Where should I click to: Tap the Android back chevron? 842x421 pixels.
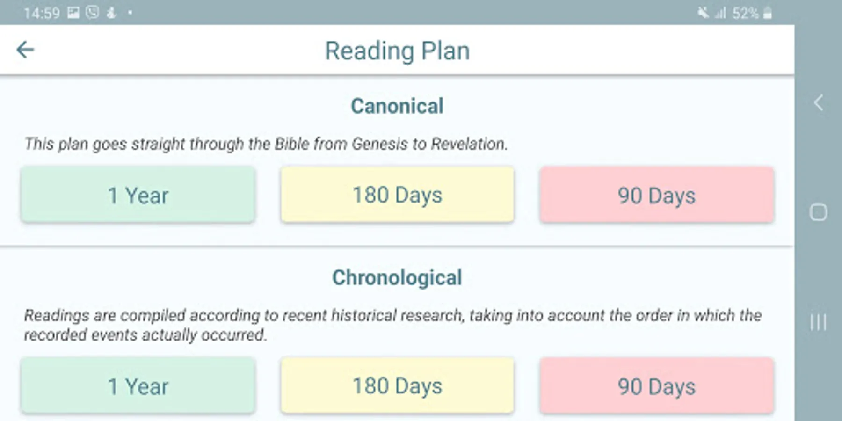coord(818,103)
